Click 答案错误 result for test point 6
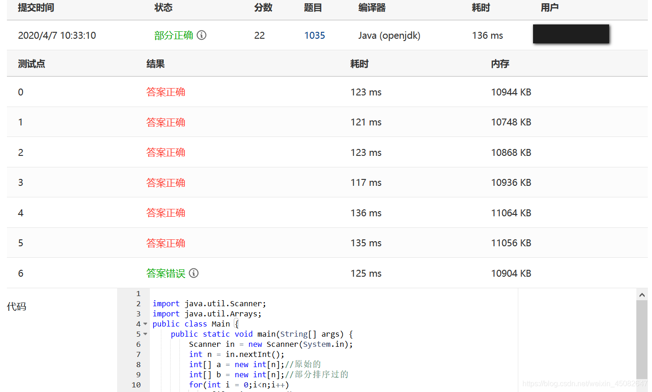652x392 pixels. coord(166,273)
